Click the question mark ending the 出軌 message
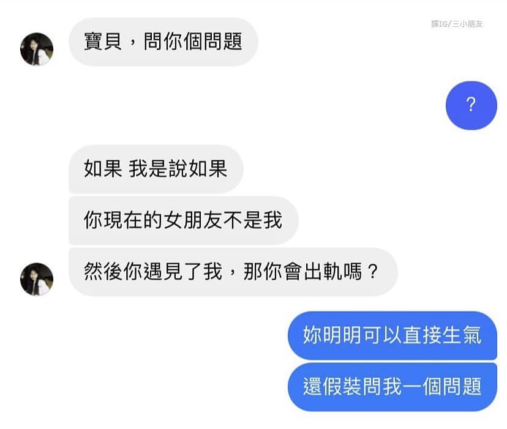 coord(372,272)
